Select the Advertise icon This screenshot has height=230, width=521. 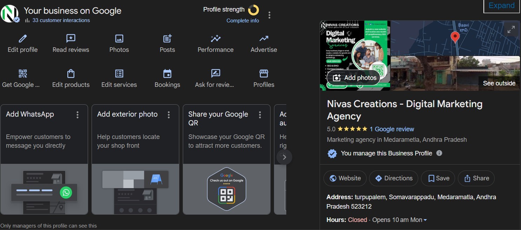click(263, 39)
